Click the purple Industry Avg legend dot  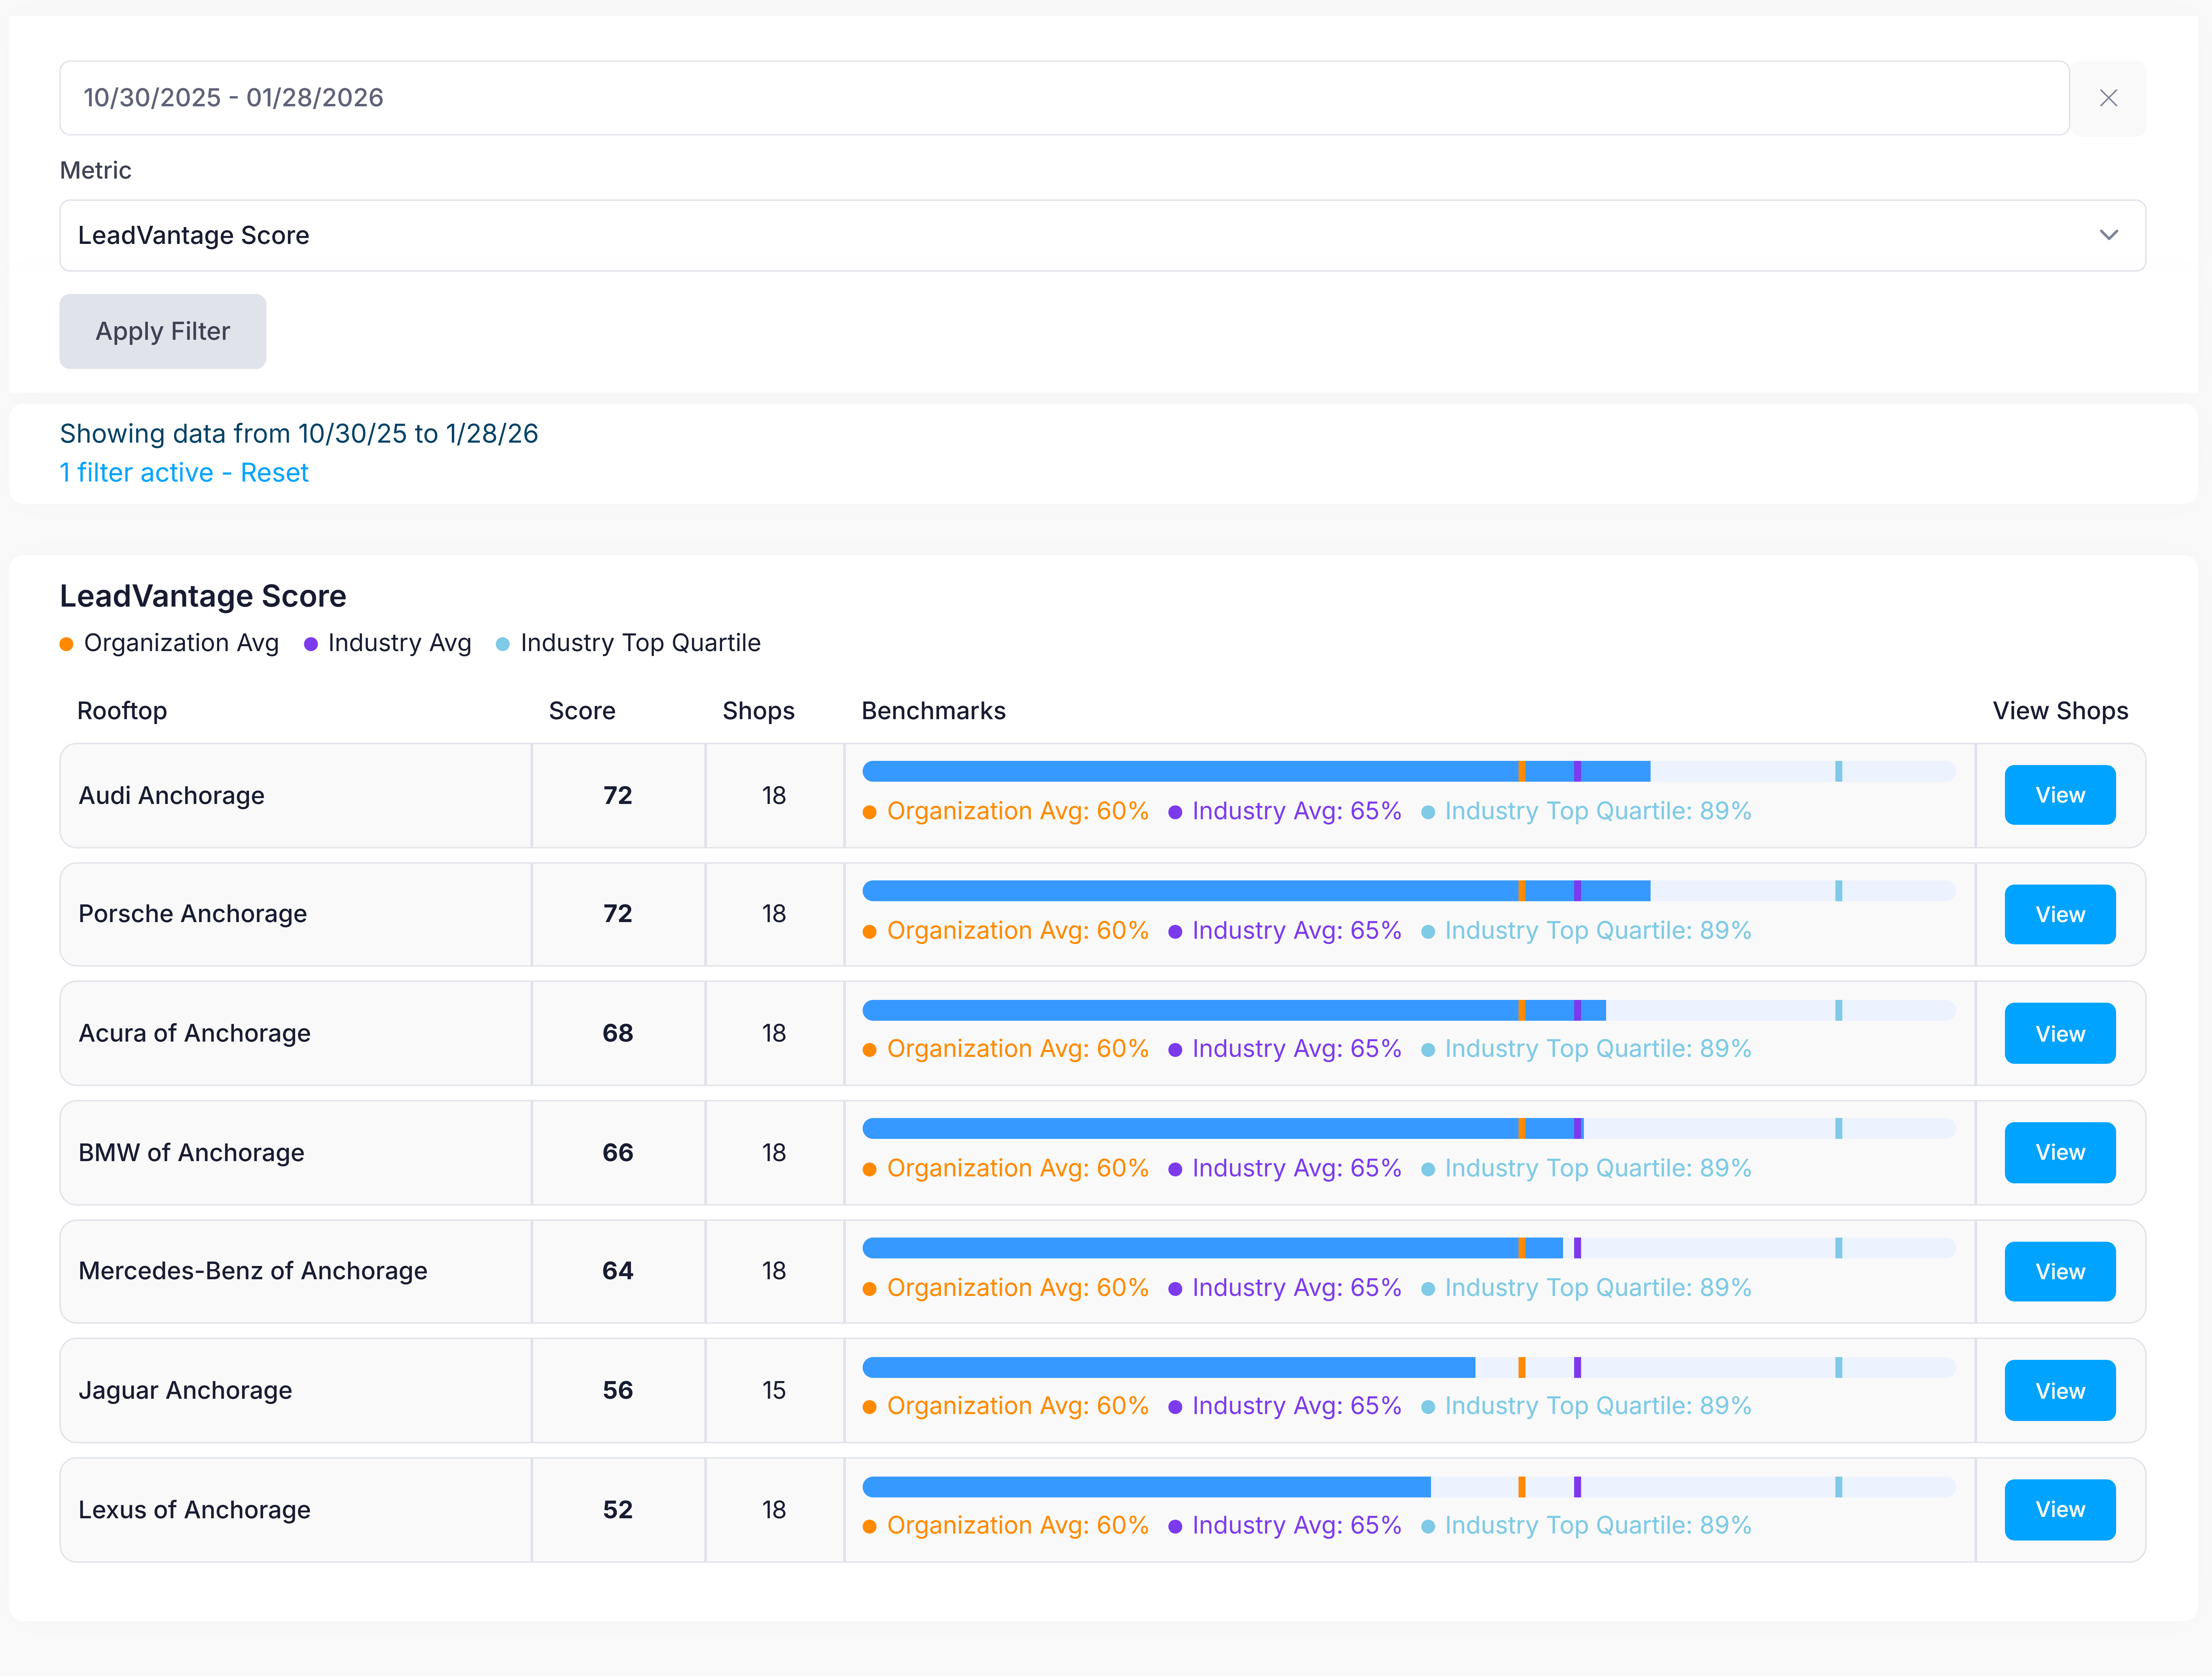coord(311,644)
